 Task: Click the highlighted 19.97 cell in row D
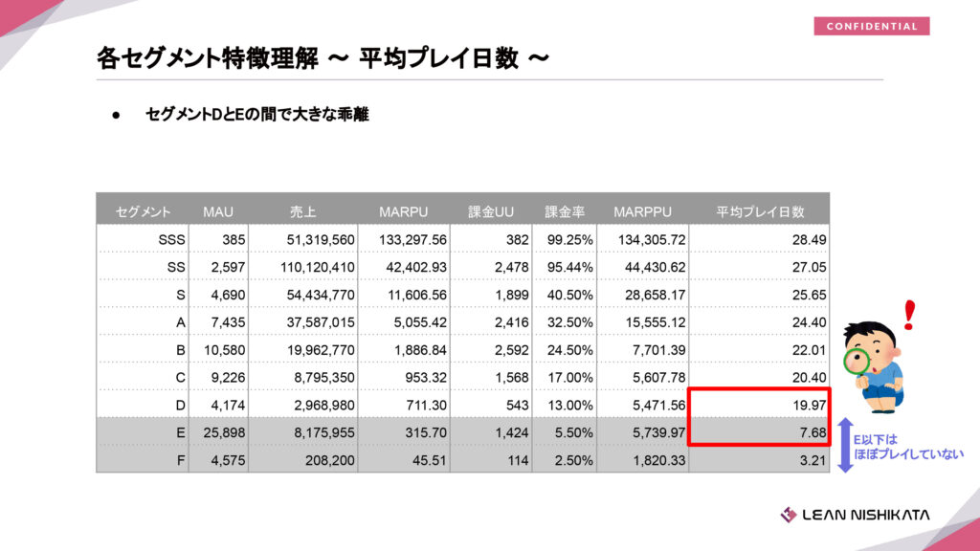click(759, 406)
